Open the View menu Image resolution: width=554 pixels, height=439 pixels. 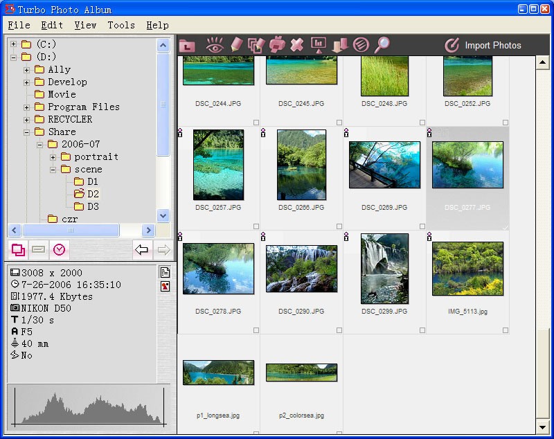tap(85, 25)
